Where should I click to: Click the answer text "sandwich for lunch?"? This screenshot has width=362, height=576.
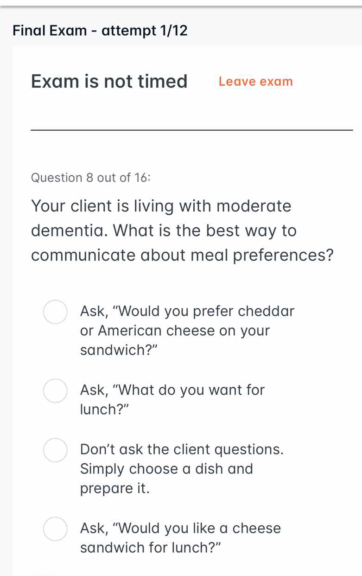click(150, 548)
